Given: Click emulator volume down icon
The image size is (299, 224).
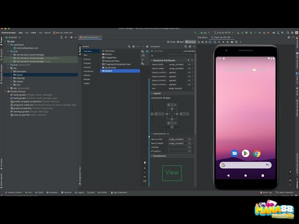Looking at the screenshot, I should pyautogui.click(x=206, y=42).
